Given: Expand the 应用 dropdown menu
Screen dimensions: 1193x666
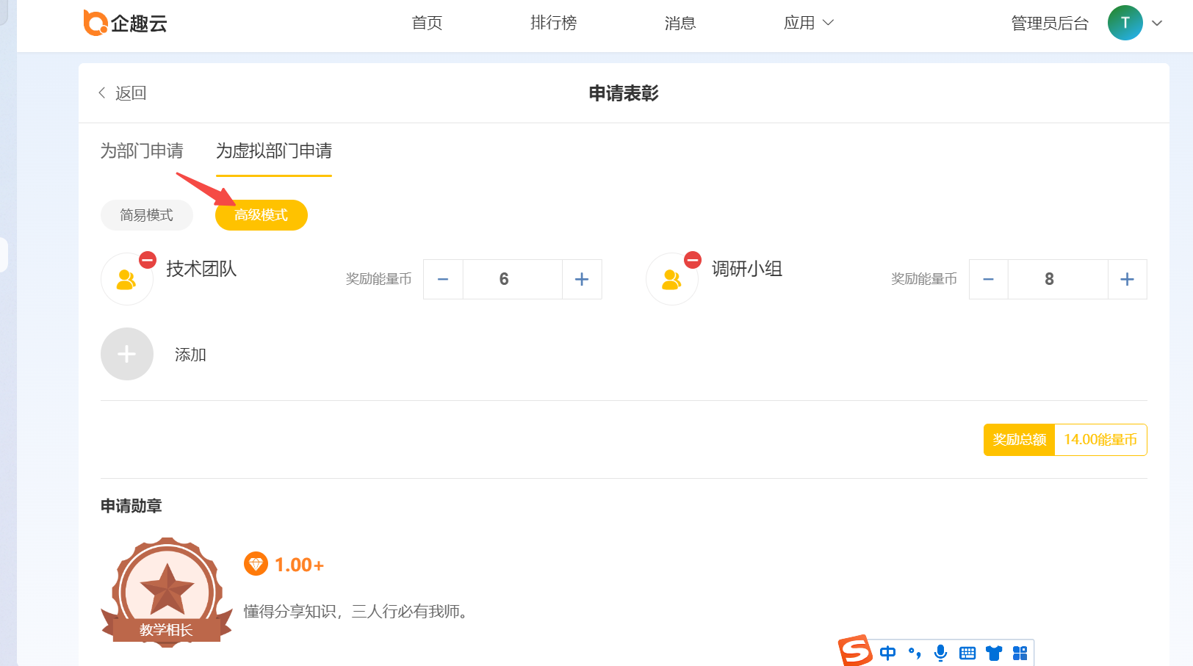Looking at the screenshot, I should [x=808, y=23].
